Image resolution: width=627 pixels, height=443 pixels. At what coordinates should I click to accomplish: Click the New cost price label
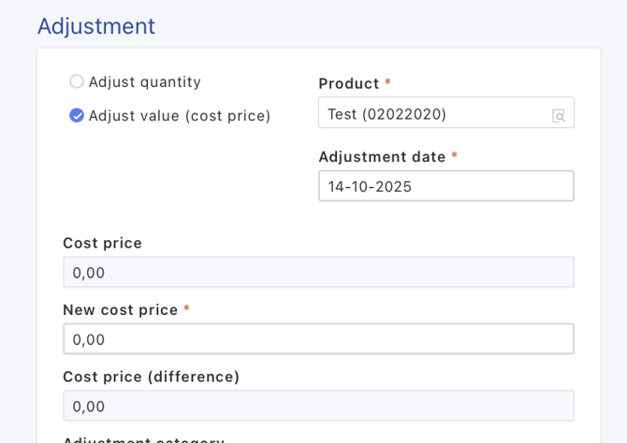click(120, 309)
